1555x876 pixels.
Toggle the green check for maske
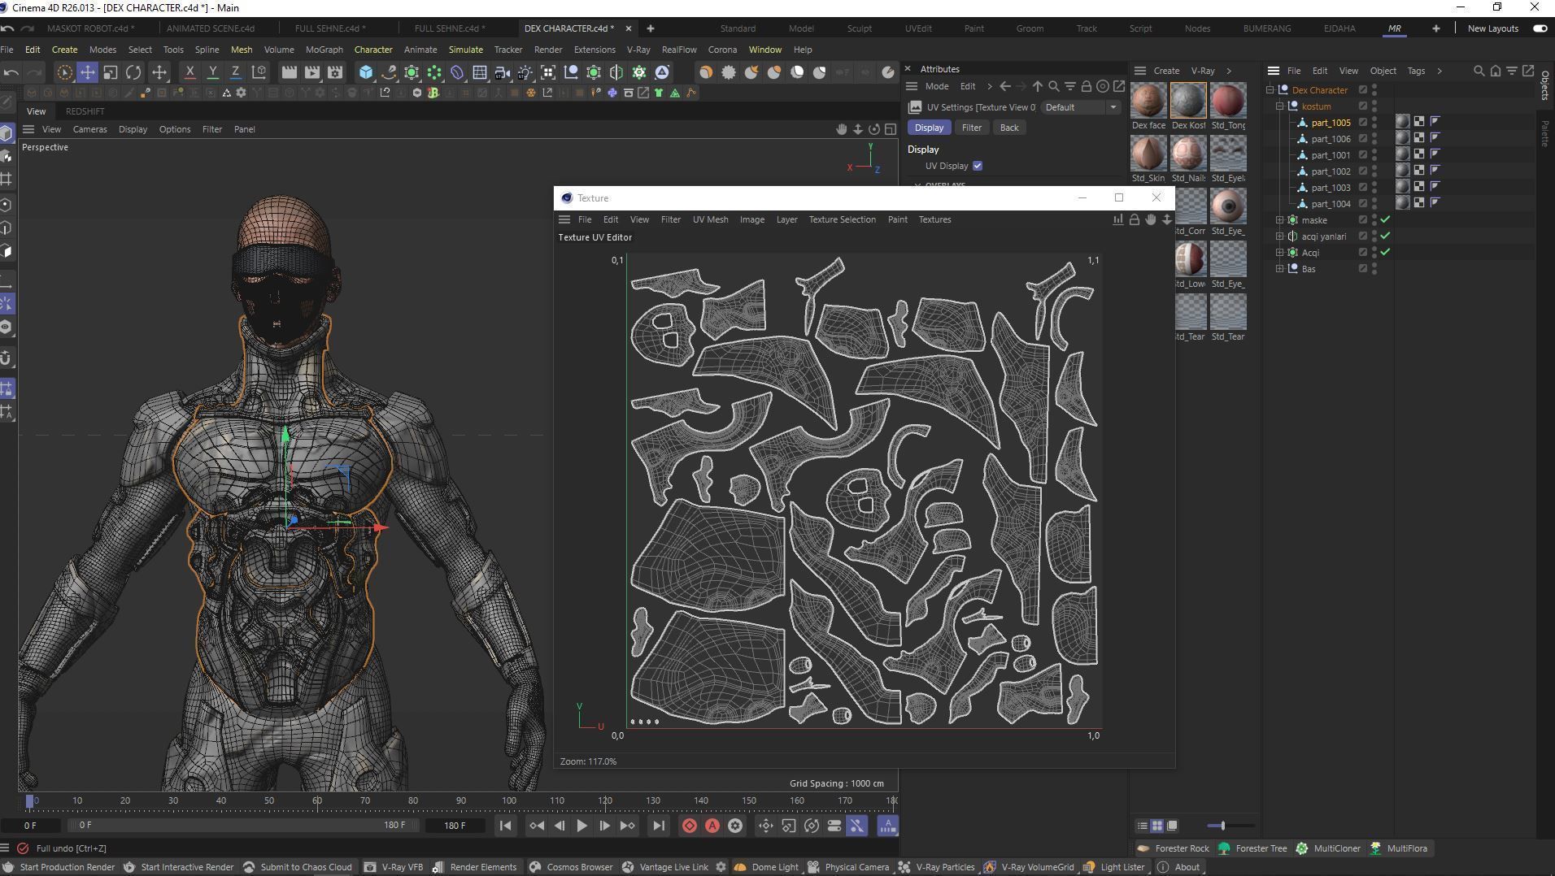pos(1385,220)
